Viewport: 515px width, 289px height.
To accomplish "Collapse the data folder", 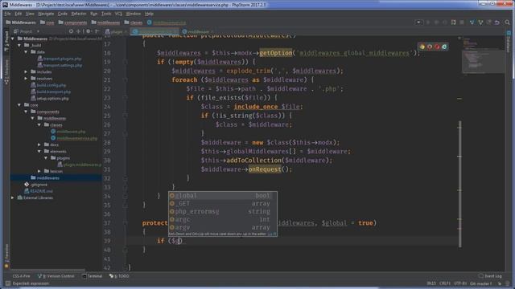I will [x=26, y=51].
